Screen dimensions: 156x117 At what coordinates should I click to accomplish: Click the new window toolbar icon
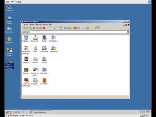[x=48, y=28]
